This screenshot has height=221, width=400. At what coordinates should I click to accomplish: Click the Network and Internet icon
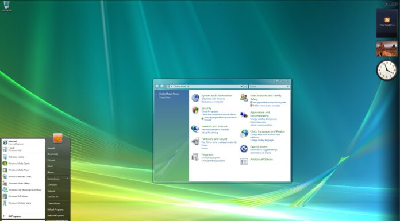pos(195,129)
